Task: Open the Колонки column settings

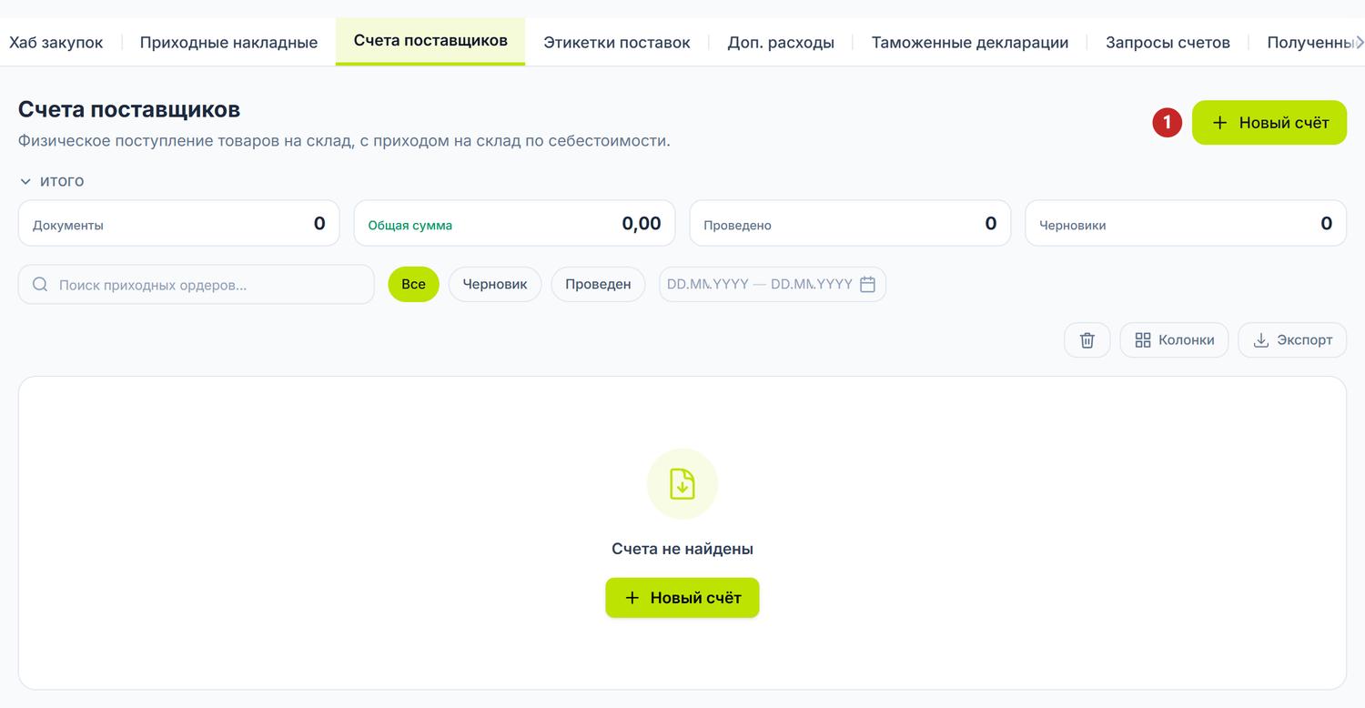Action: coord(1174,340)
